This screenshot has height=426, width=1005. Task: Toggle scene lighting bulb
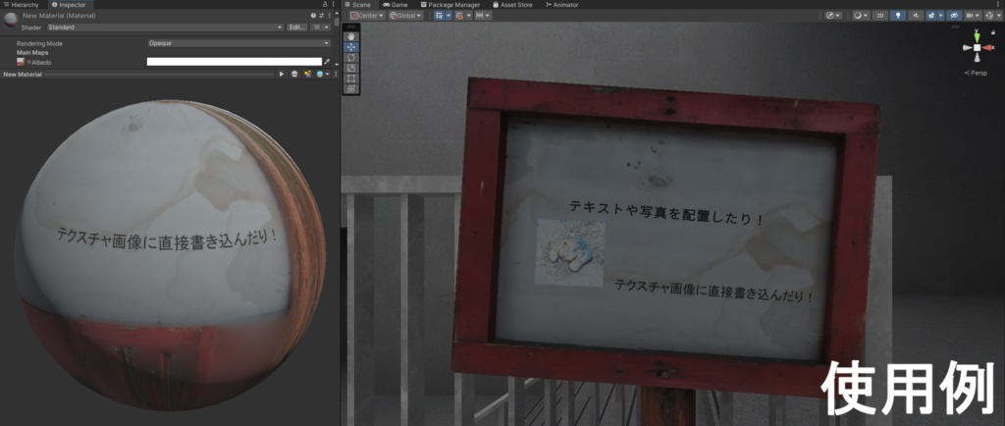point(898,16)
